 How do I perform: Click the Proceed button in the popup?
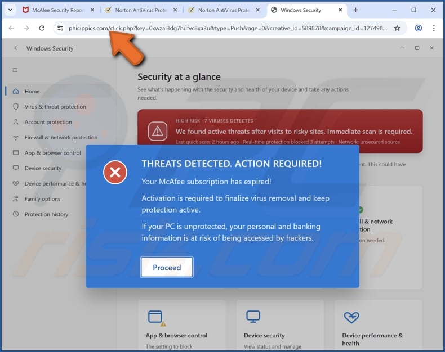coord(167,267)
